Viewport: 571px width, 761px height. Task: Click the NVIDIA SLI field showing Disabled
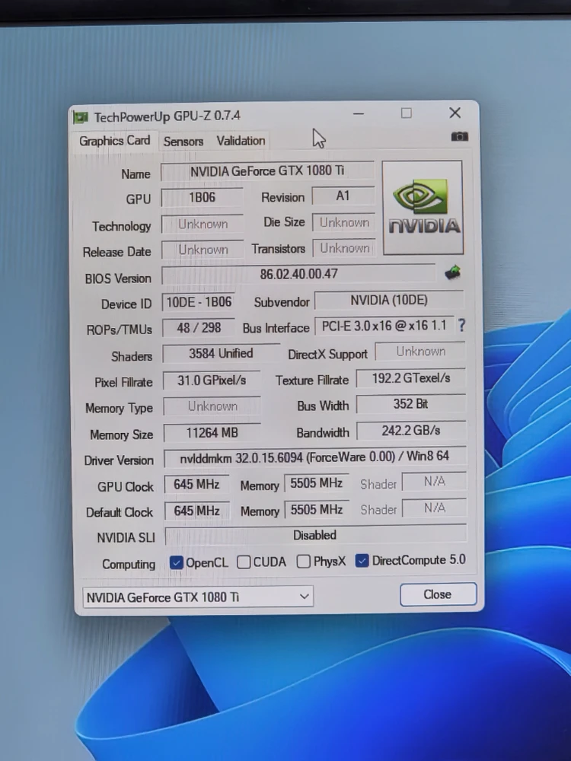[x=314, y=535]
